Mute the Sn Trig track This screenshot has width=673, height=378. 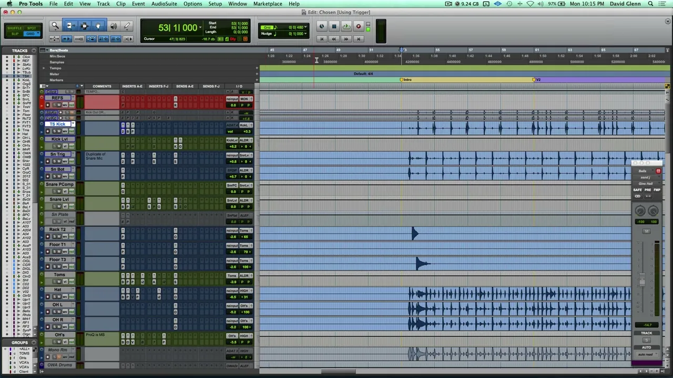59,161
